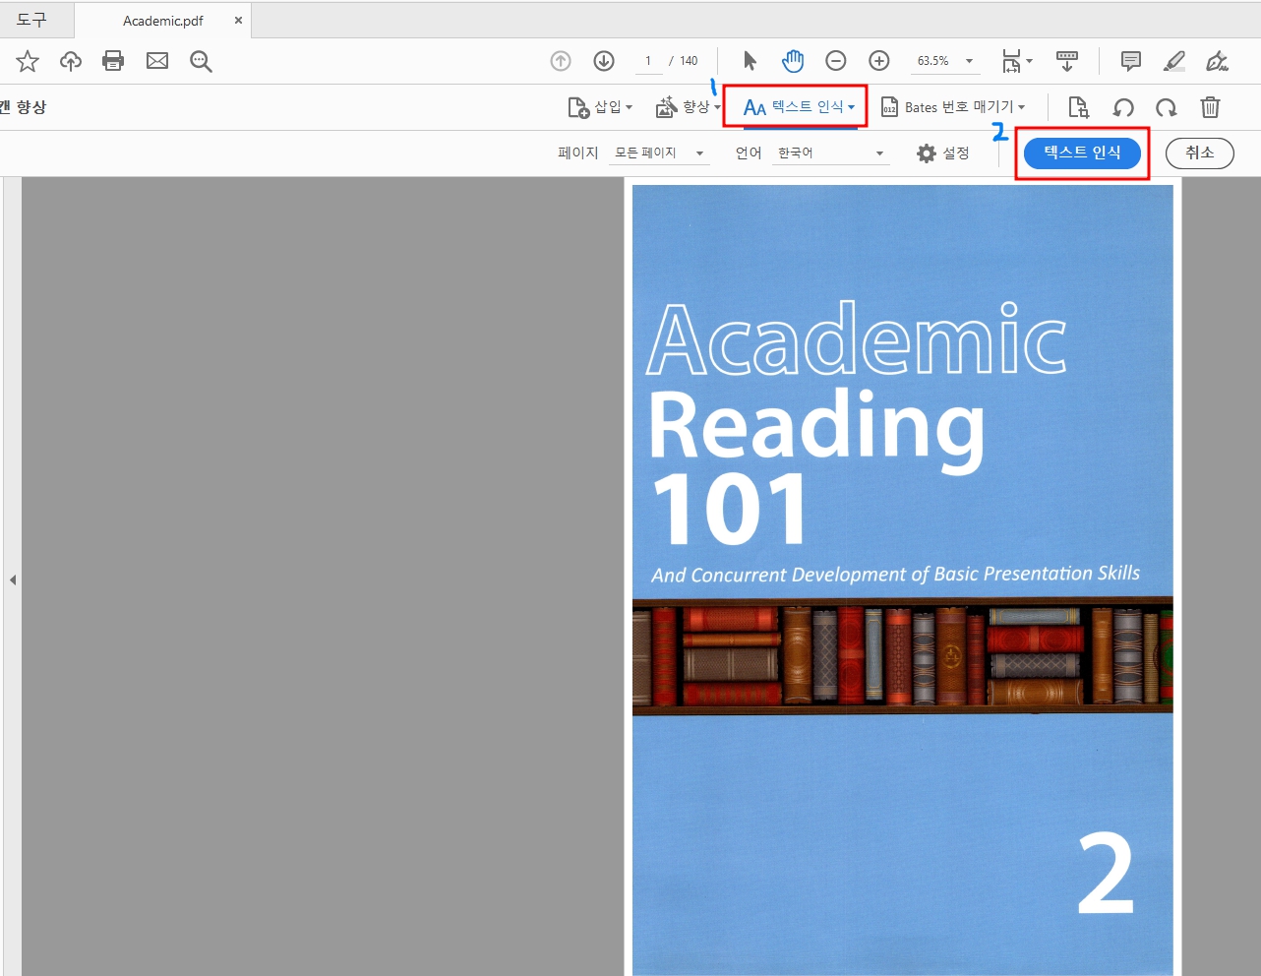The image size is (1261, 976).
Task: Open the fit page scrolling options icon
Action: click(x=1016, y=61)
